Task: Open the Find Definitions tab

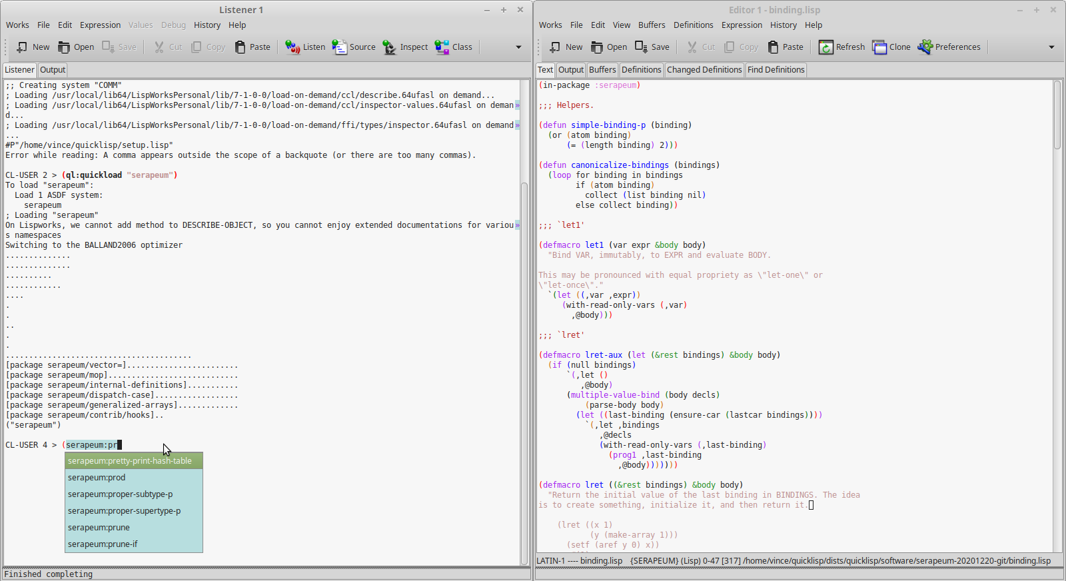Action: [x=776, y=70]
